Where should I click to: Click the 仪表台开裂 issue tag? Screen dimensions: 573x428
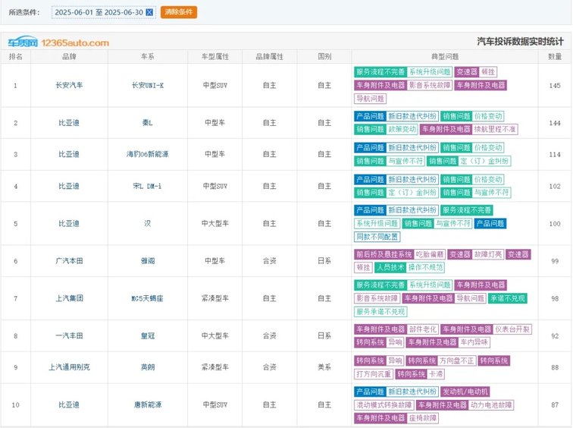tap(512, 329)
